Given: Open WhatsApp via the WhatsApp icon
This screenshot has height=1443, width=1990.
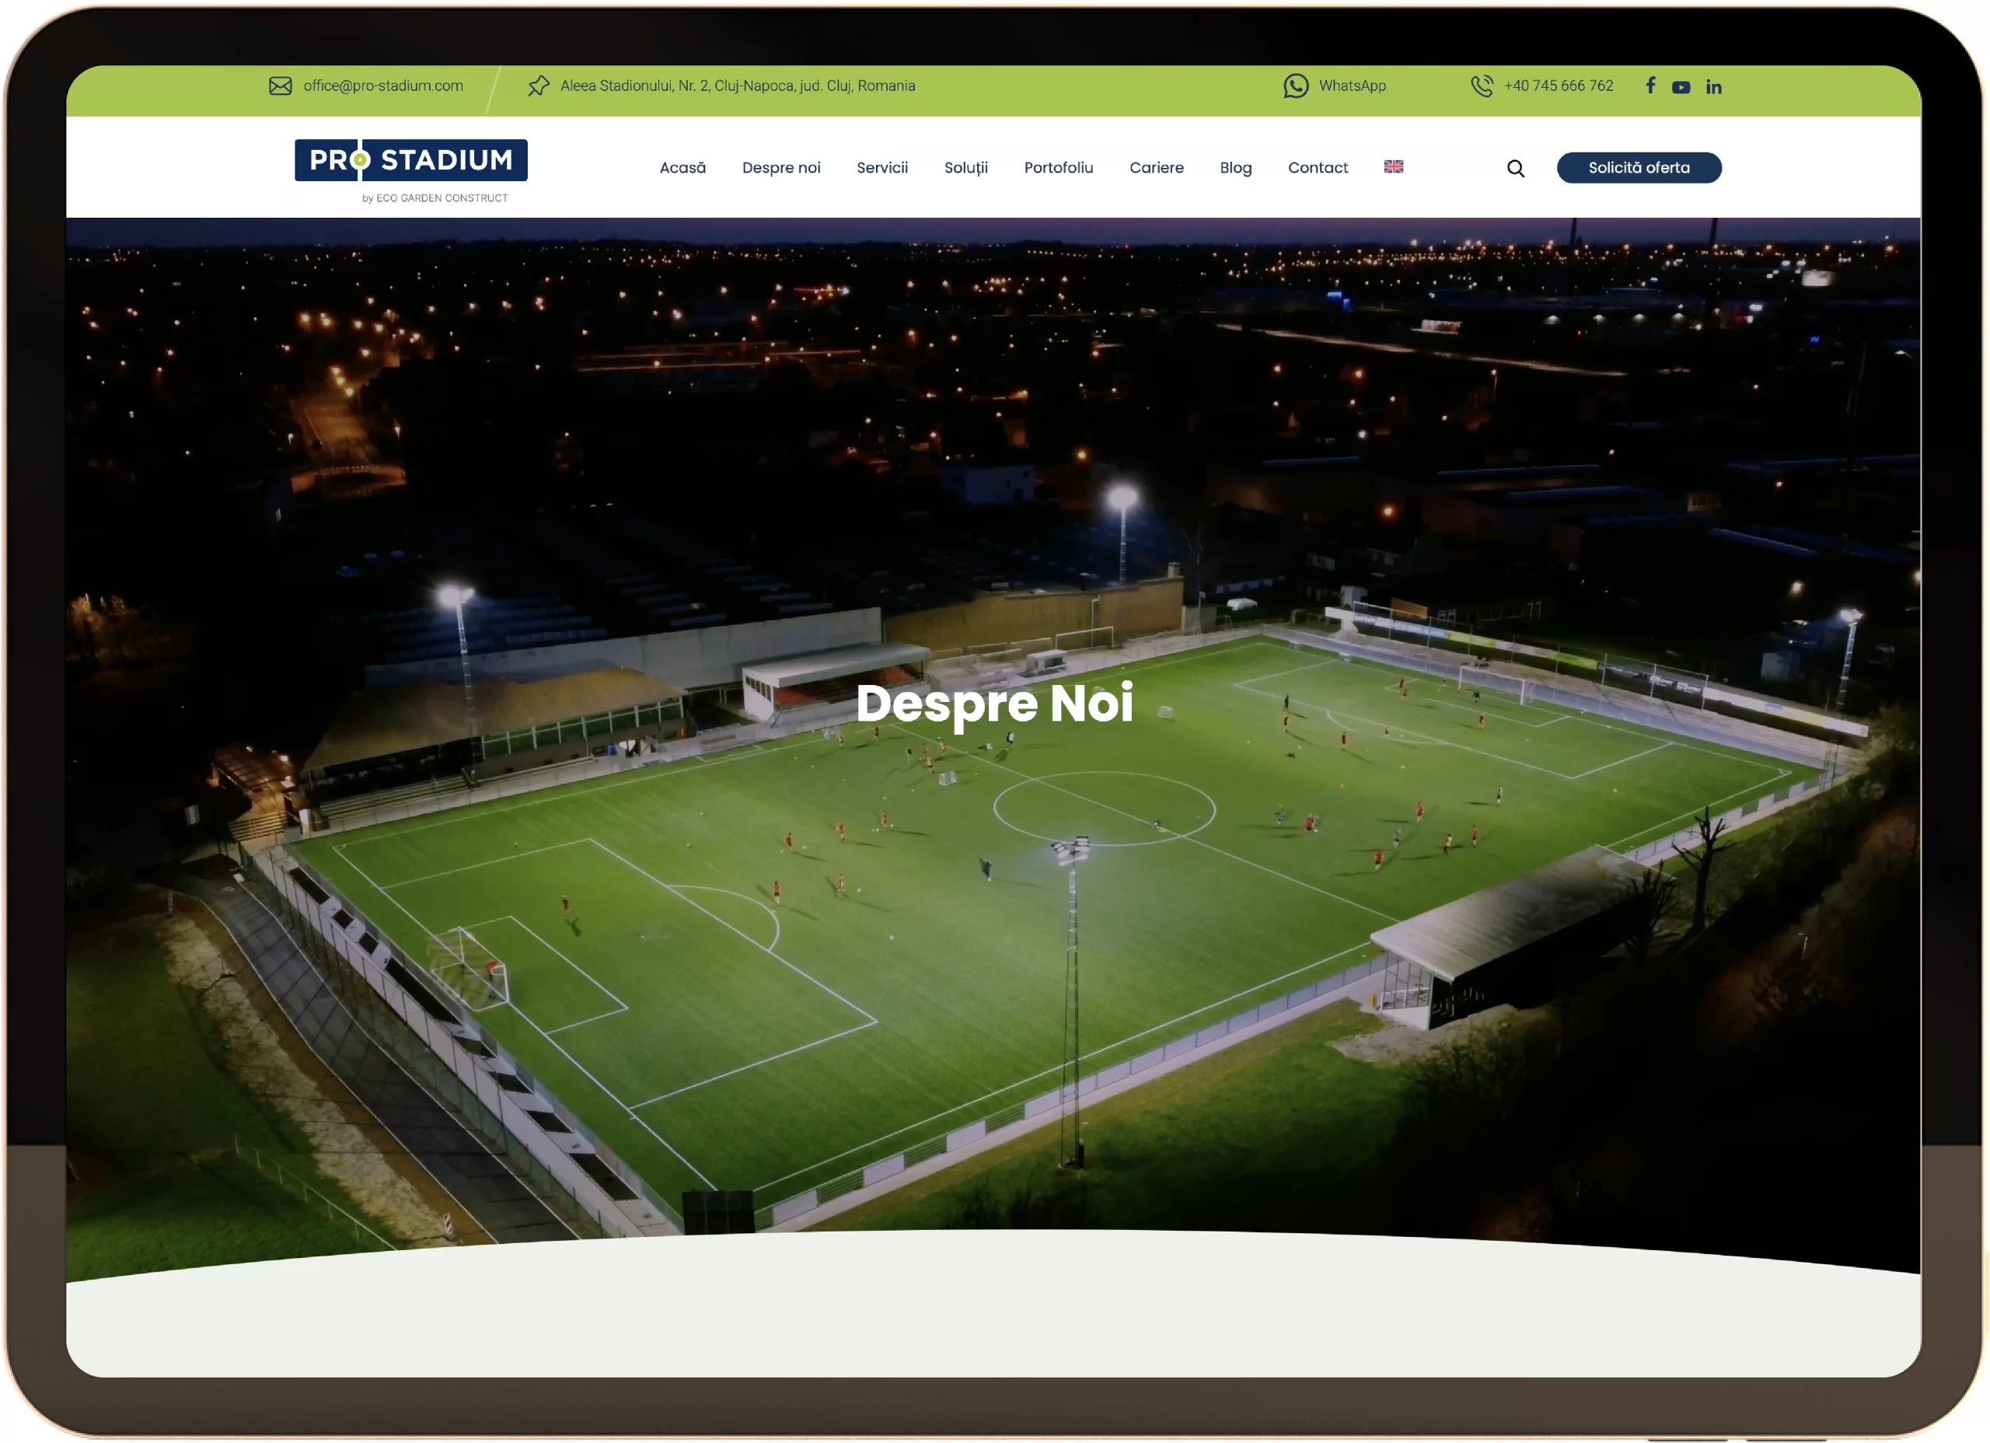Looking at the screenshot, I should [1297, 86].
